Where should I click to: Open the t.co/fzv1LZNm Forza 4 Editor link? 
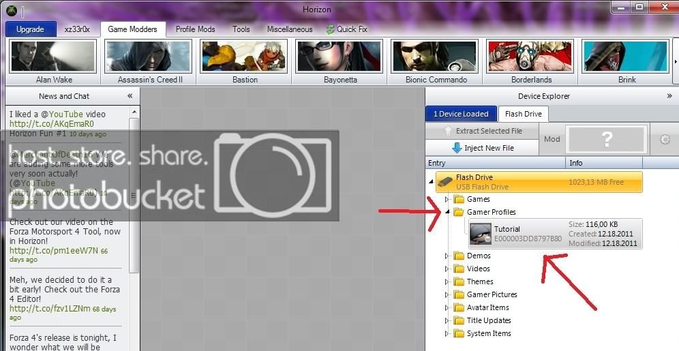click(50, 309)
